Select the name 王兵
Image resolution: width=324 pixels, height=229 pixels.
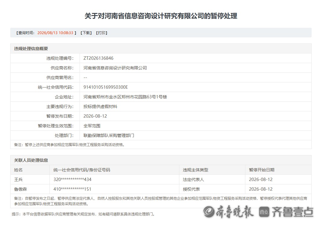click(x=18, y=180)
